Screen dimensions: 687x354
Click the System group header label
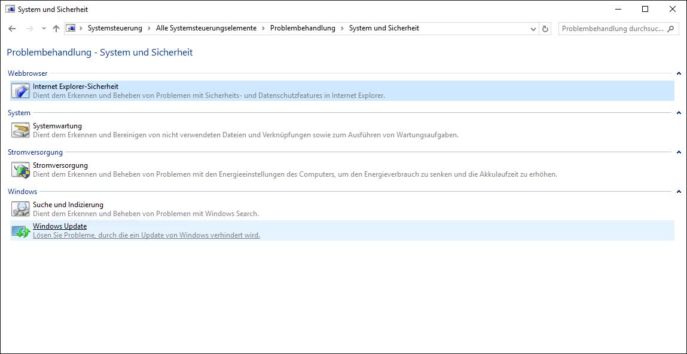point(19,113)
